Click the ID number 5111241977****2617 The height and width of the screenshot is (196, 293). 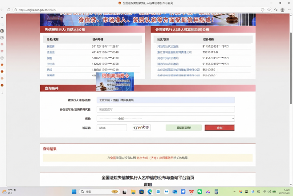click(105, 46)
